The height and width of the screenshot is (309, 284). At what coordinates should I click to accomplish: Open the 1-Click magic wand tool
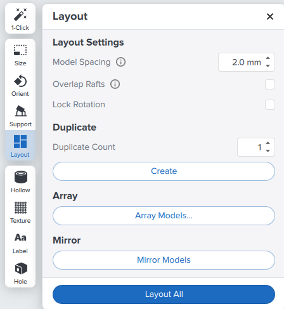[x=20, y=18]
